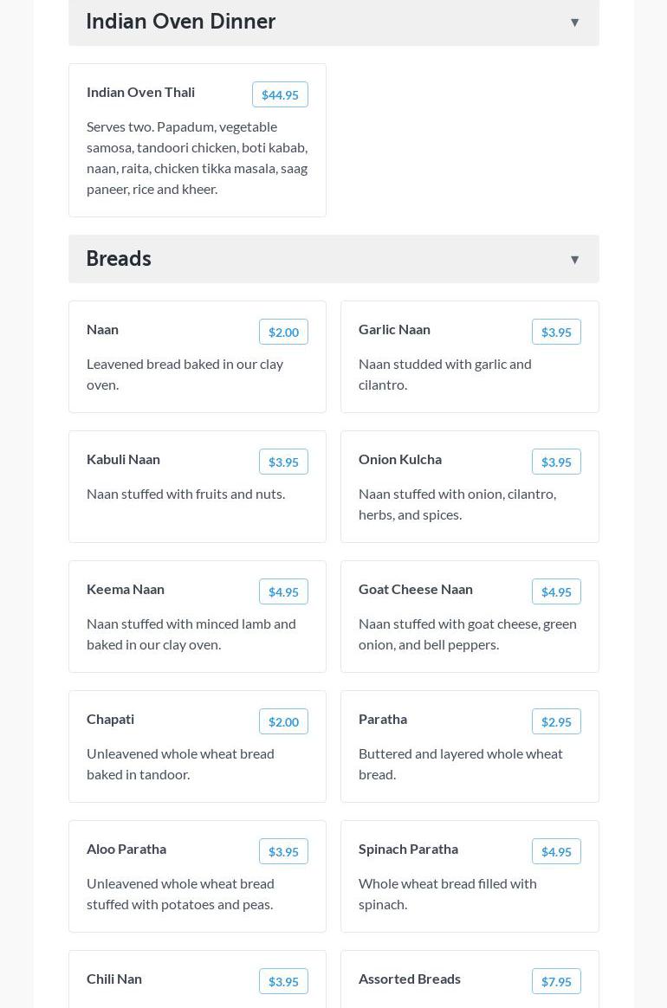The image size is (667, 1008).
Task: Open the Garlic Naan item title
Action: click(394, 329)
